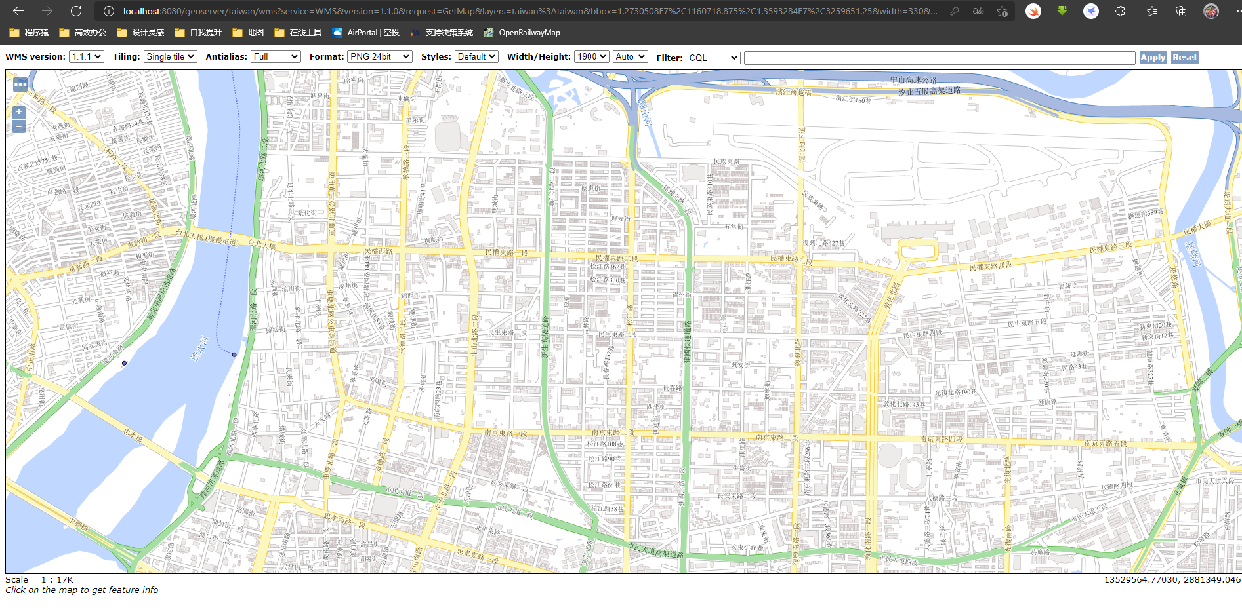The width and height of the screenshot is (1242, 614).
Task: Open the 地图 bookmark folder
Action: tap(248, 33)
